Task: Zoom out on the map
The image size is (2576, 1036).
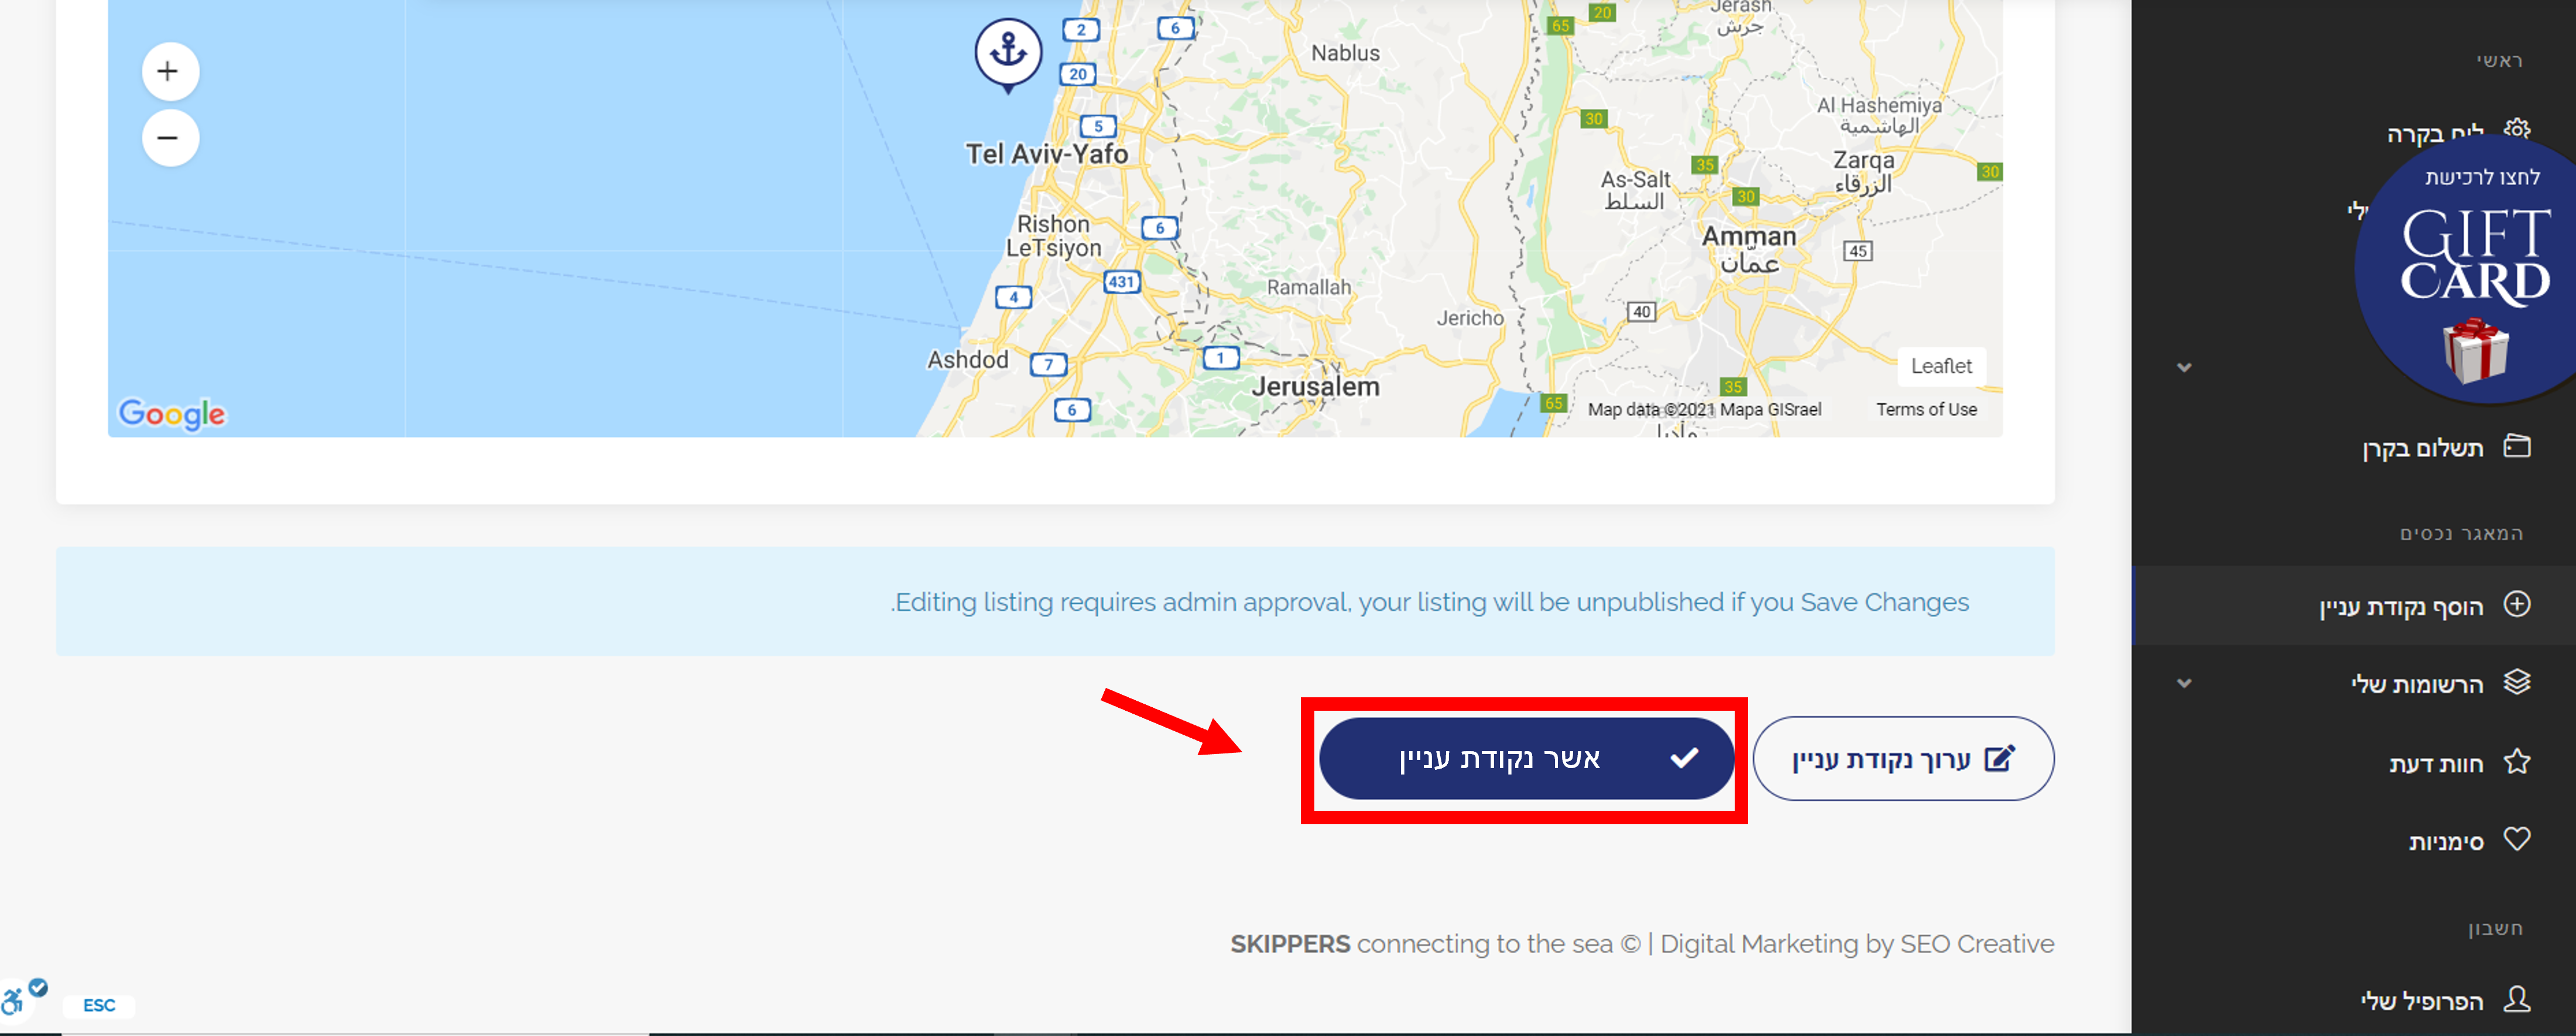Action: click(170, 138)
